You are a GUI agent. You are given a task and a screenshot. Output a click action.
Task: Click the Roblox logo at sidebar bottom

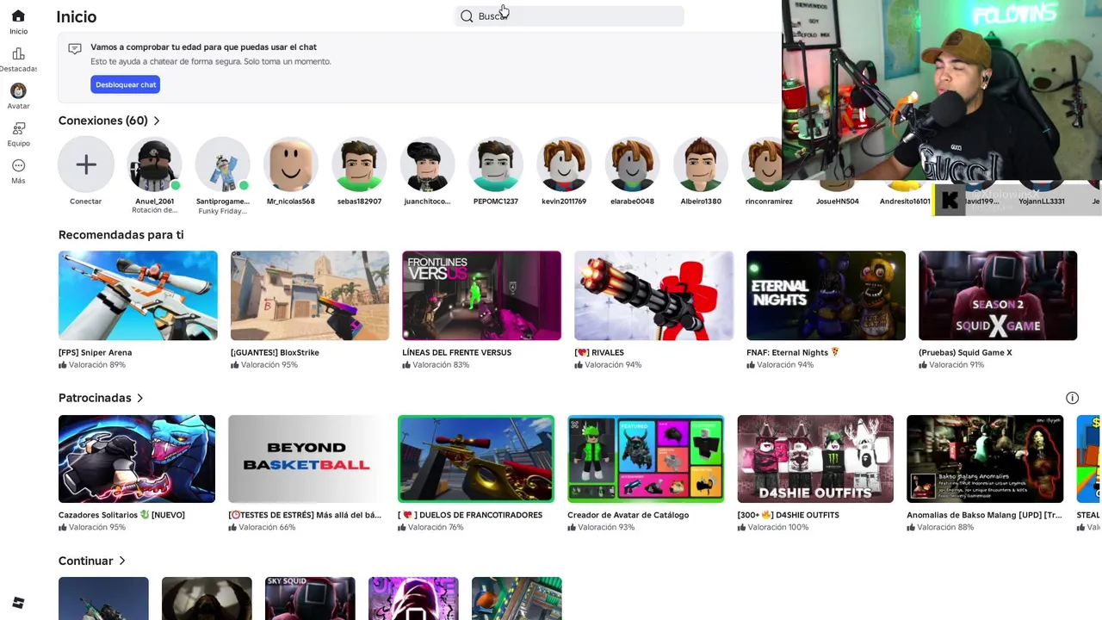[18, 603]
